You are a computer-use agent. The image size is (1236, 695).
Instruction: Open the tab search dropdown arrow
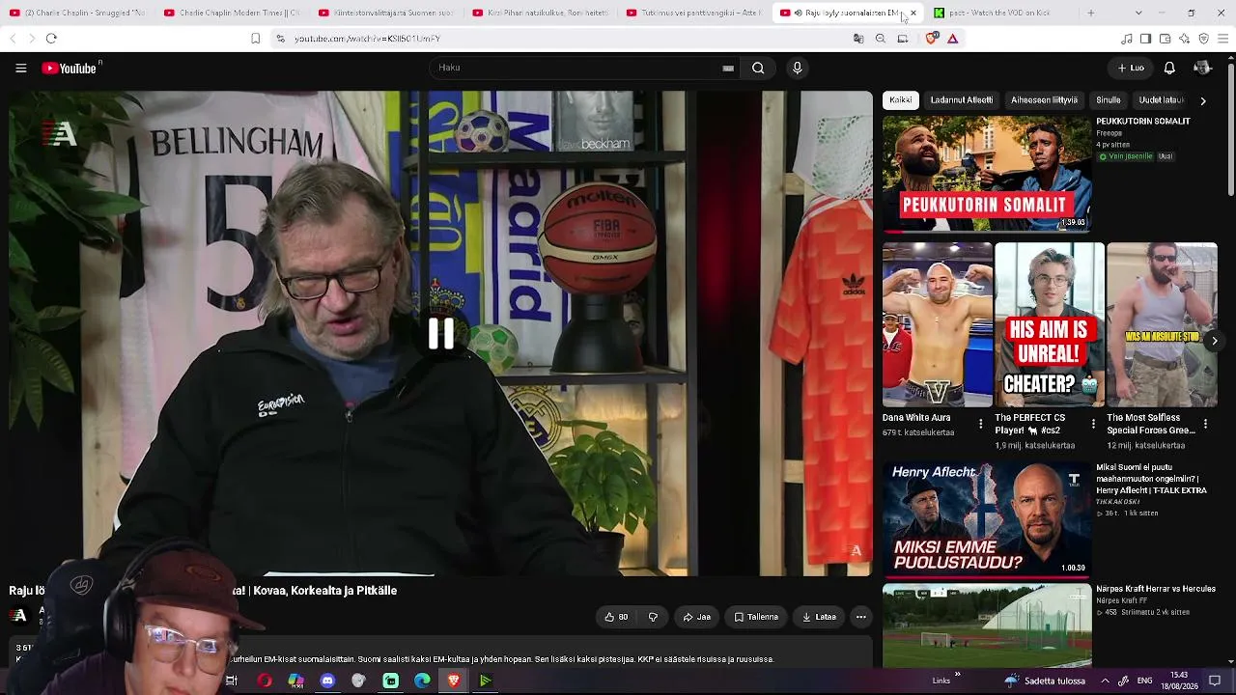1138,13
